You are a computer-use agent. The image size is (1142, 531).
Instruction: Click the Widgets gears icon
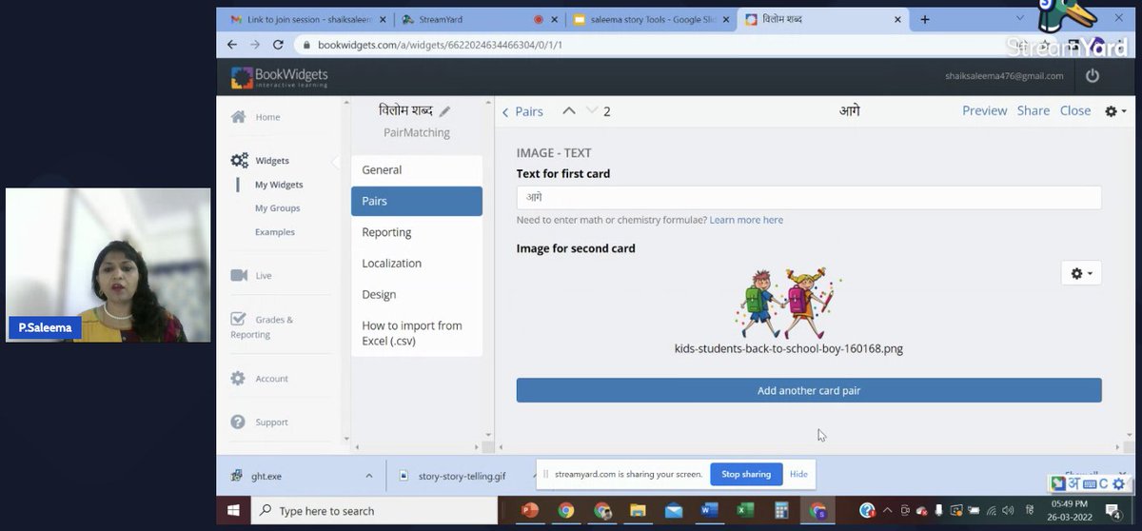tap(240, 161)
